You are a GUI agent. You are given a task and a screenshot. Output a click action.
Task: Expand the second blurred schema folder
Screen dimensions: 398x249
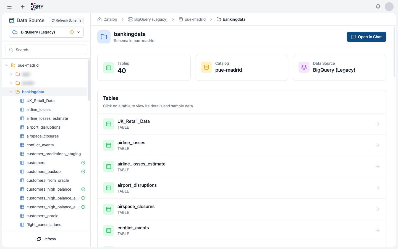(11, 83)
